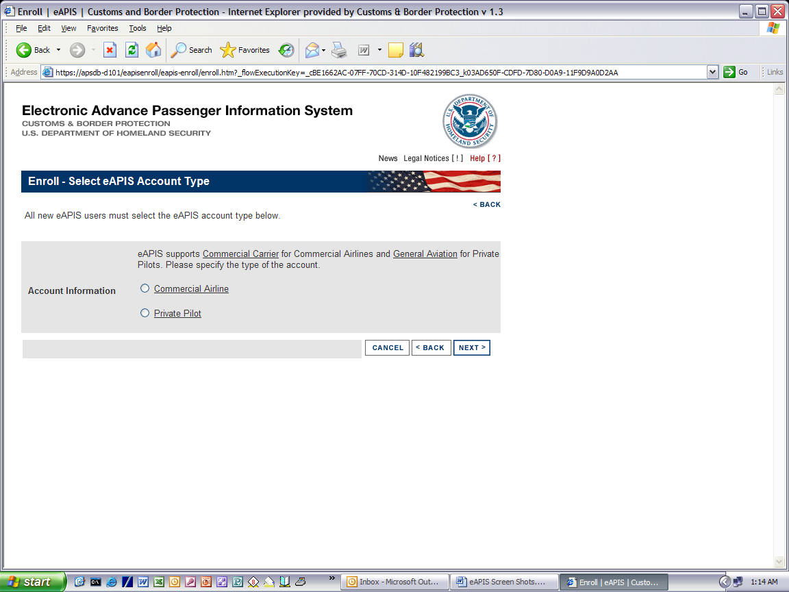789x592 pixels.
Task: Open the Help menu in the menu bar
Action: 164,28
